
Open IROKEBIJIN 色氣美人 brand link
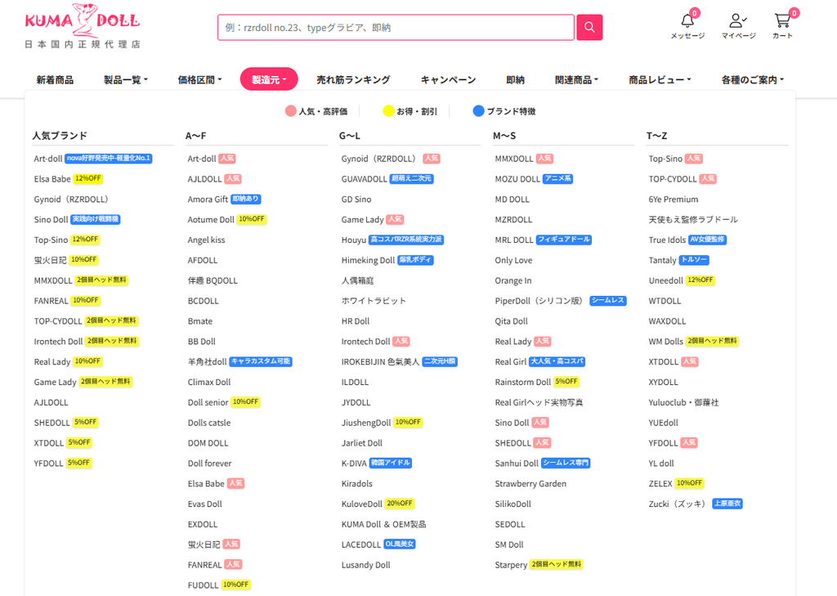tap(380, 361)
